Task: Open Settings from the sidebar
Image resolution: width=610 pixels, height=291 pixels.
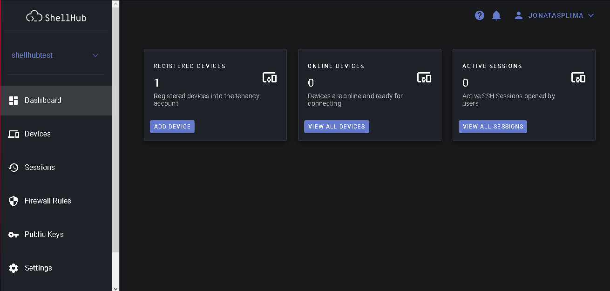Action: (x=56, y=268)
